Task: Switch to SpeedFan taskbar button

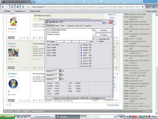Action: point(67,117)
